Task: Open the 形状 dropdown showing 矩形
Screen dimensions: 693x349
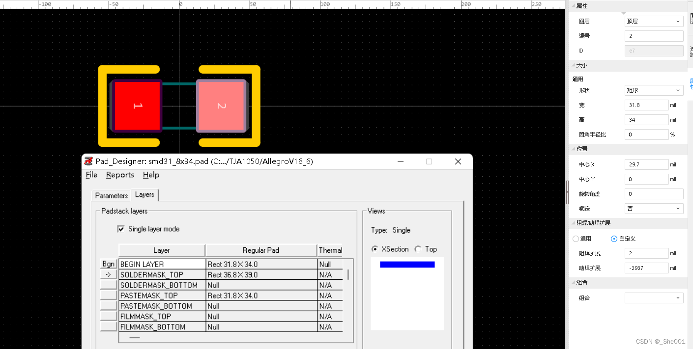Action: pos(654,90)
